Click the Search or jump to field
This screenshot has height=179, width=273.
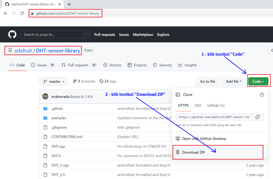(55, 34)
